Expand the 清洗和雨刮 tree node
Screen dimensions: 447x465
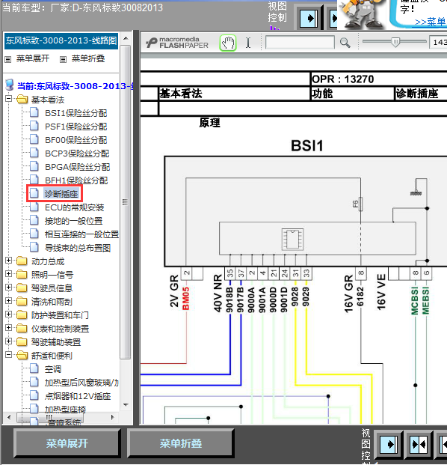click(x=8, y=301)
